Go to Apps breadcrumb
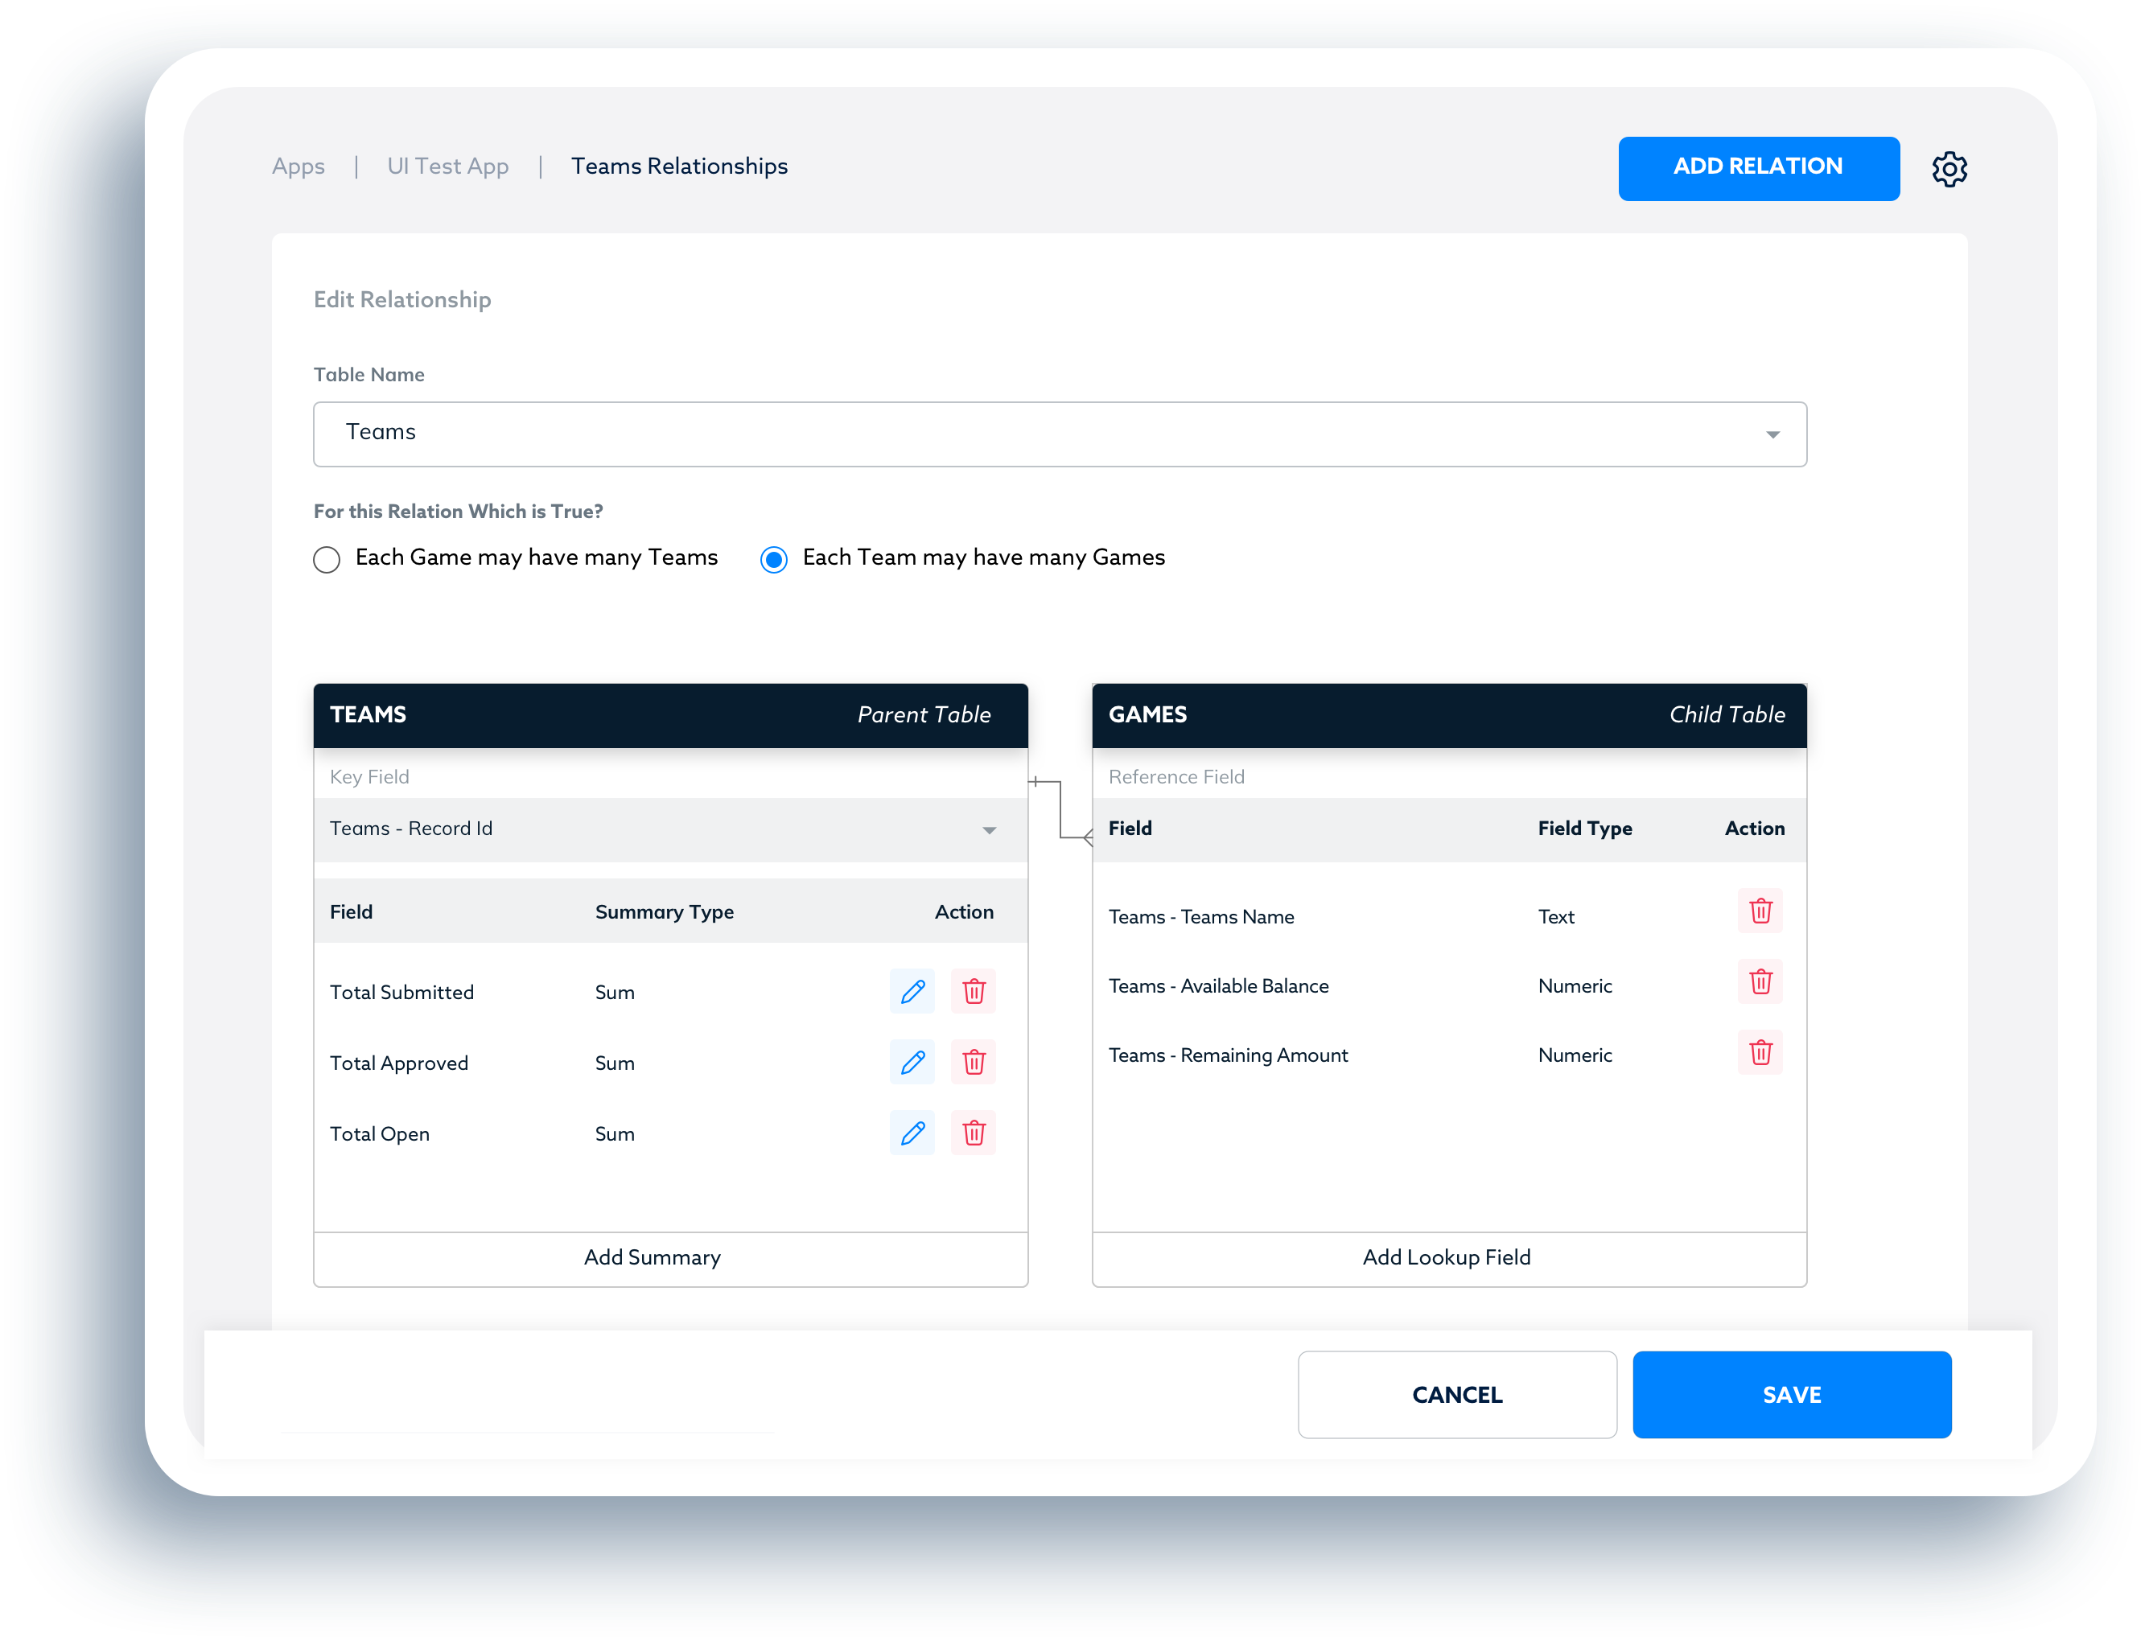Screen dimensions: 2145x1641 [298, 167]
